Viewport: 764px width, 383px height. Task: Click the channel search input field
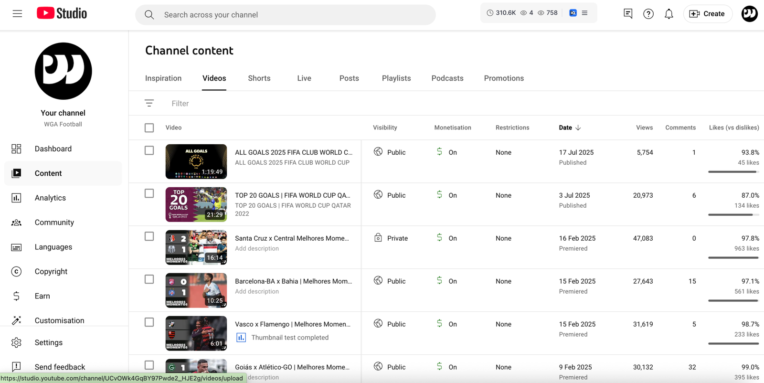click(286, 15)
